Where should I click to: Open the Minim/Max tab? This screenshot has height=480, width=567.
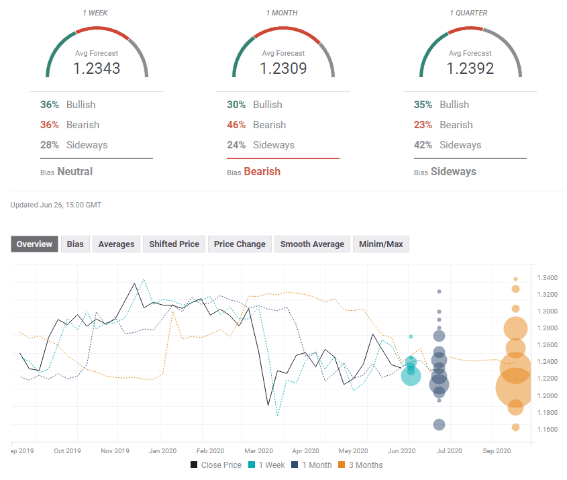381,244
